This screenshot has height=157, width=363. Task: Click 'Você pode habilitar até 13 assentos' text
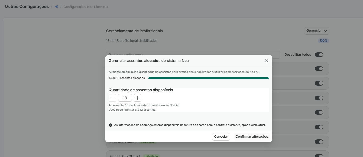[x=132, y=110]
